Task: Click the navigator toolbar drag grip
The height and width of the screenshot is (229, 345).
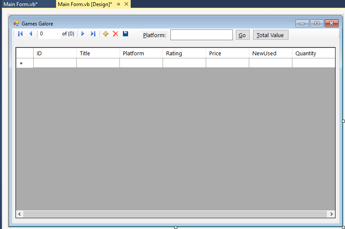Action: tap(14, 34)
